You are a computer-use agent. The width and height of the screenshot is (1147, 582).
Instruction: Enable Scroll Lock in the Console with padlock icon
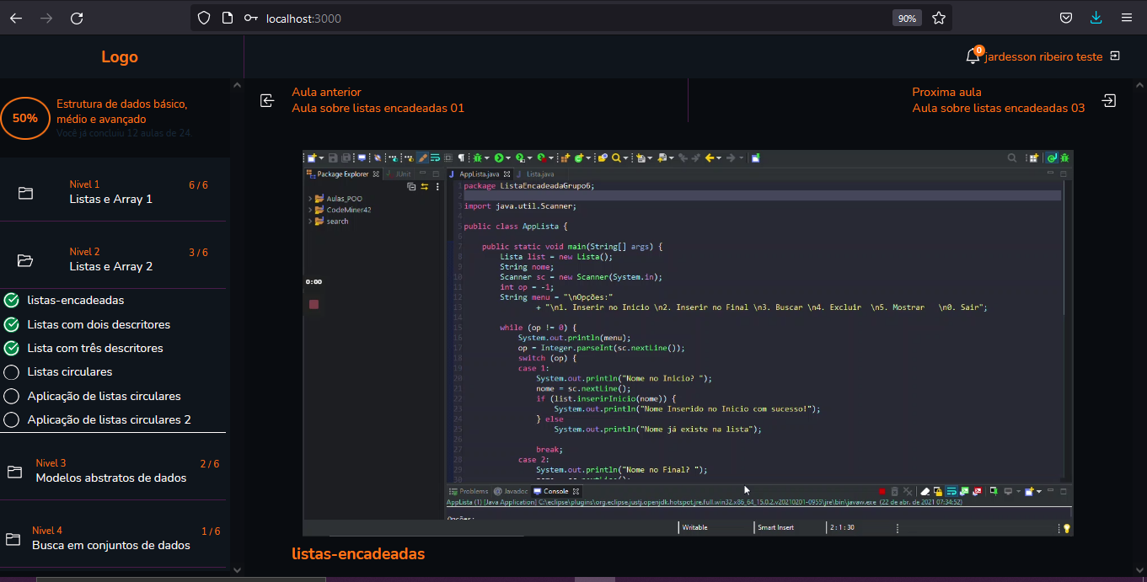pyautogui.click(x=938, y=491)
